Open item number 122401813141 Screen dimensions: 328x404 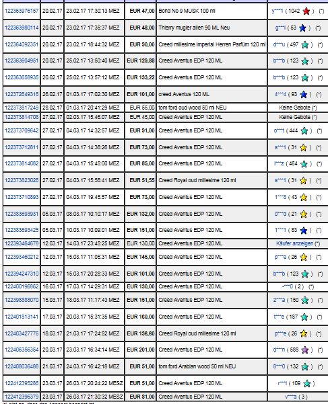point(22,317)
